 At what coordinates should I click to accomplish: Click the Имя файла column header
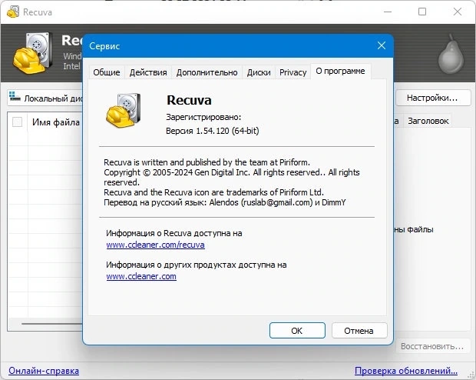pos(56,122)
